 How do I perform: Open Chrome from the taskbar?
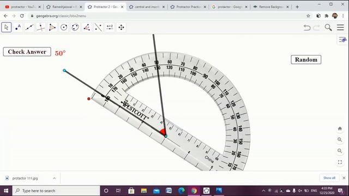pos(194,191)
